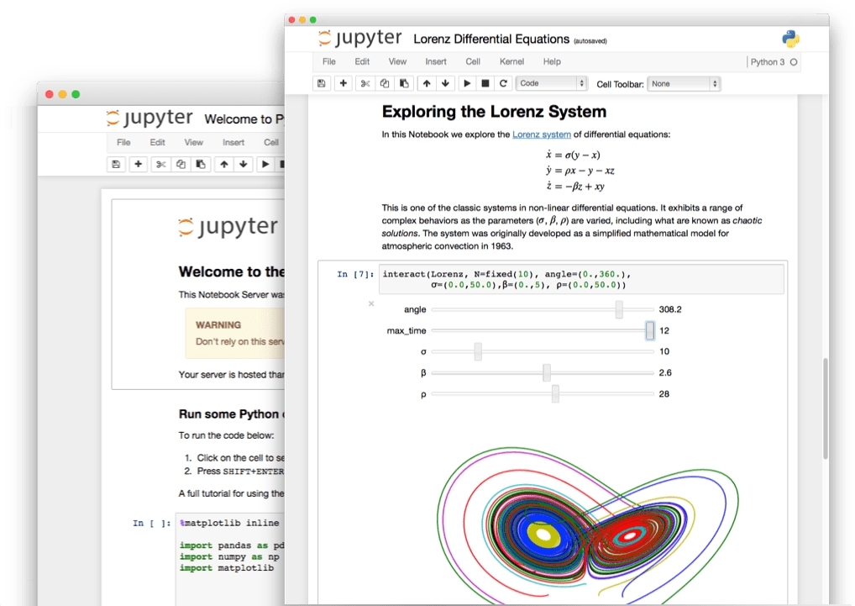Viewport: 855px width, 606px height.
Task: Move the cell up with the up arrow in Lorenz notebook
Action: tap(427, 83)
